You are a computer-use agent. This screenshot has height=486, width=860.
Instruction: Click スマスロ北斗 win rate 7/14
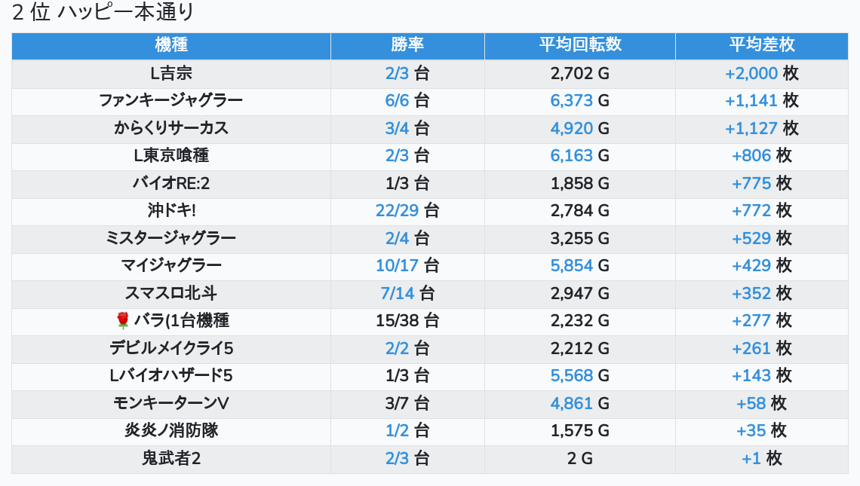coord(397,293)
